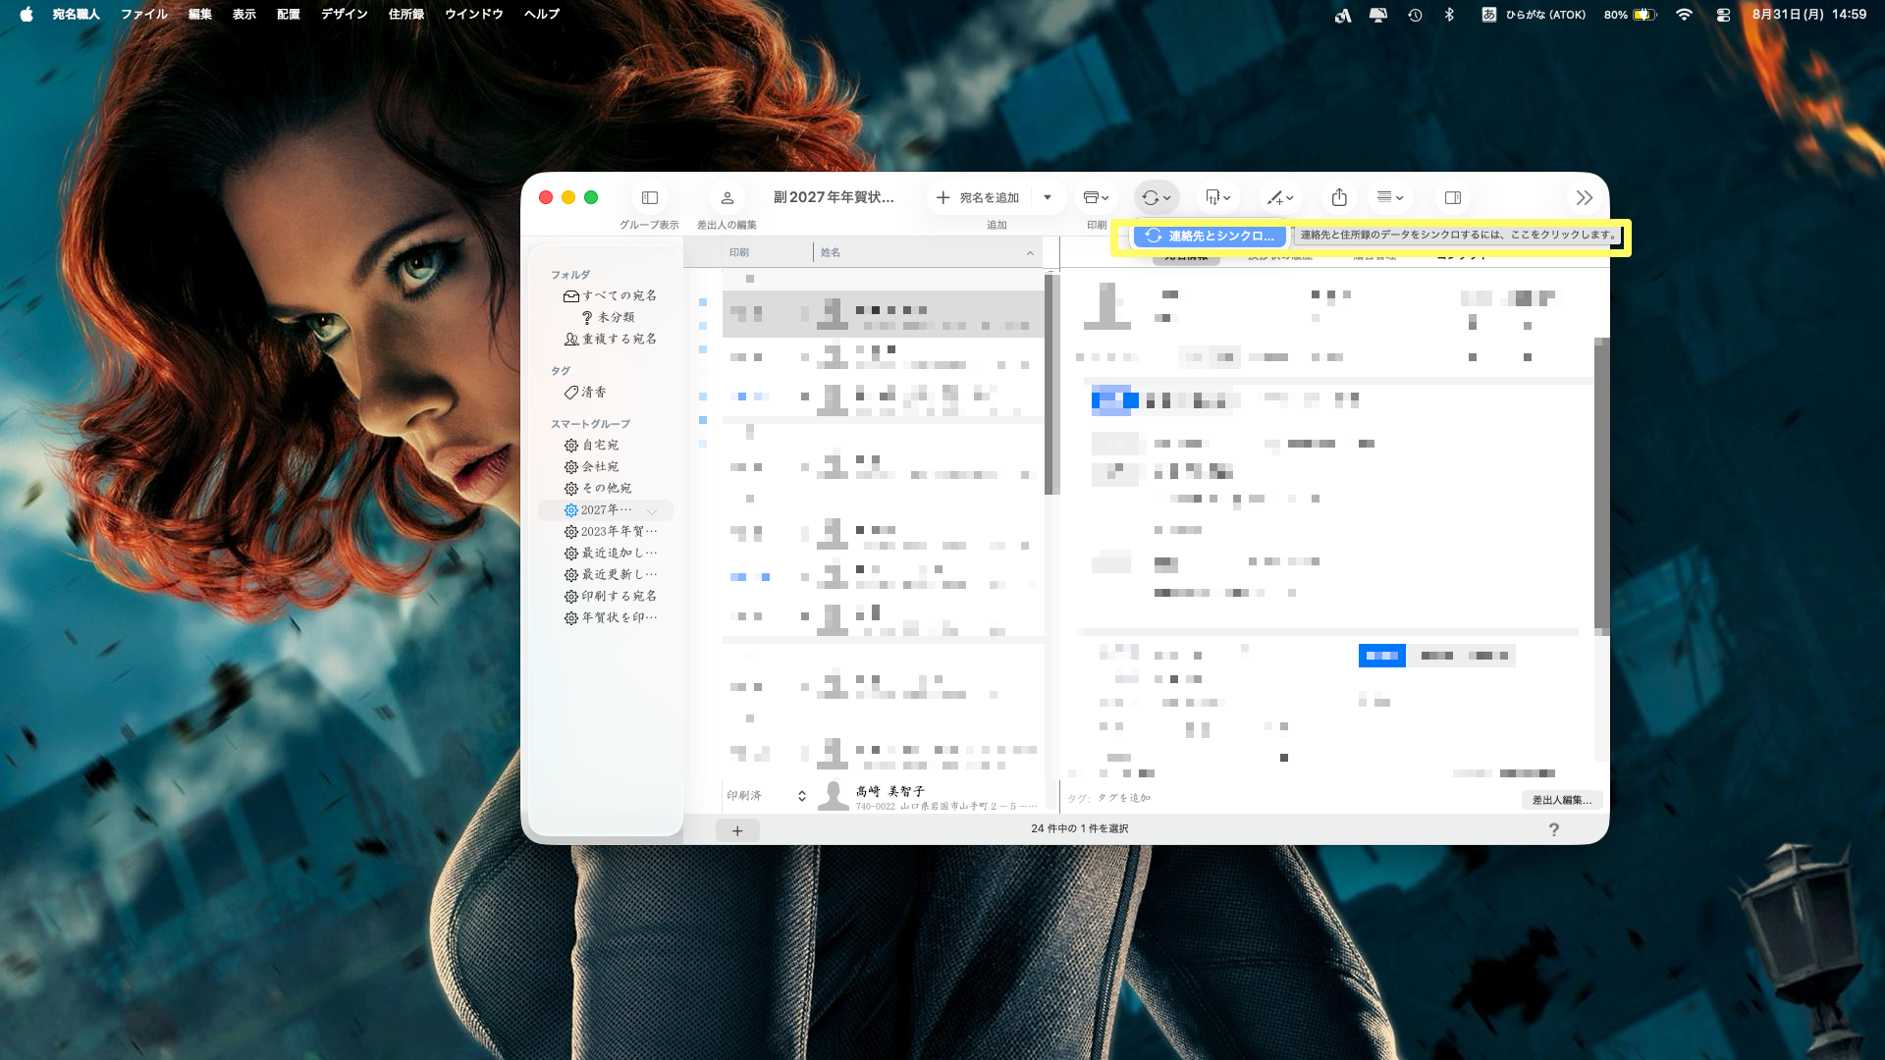
Task: Click the gear icon beside 会社宛
Action: click(x=570, y=466)
